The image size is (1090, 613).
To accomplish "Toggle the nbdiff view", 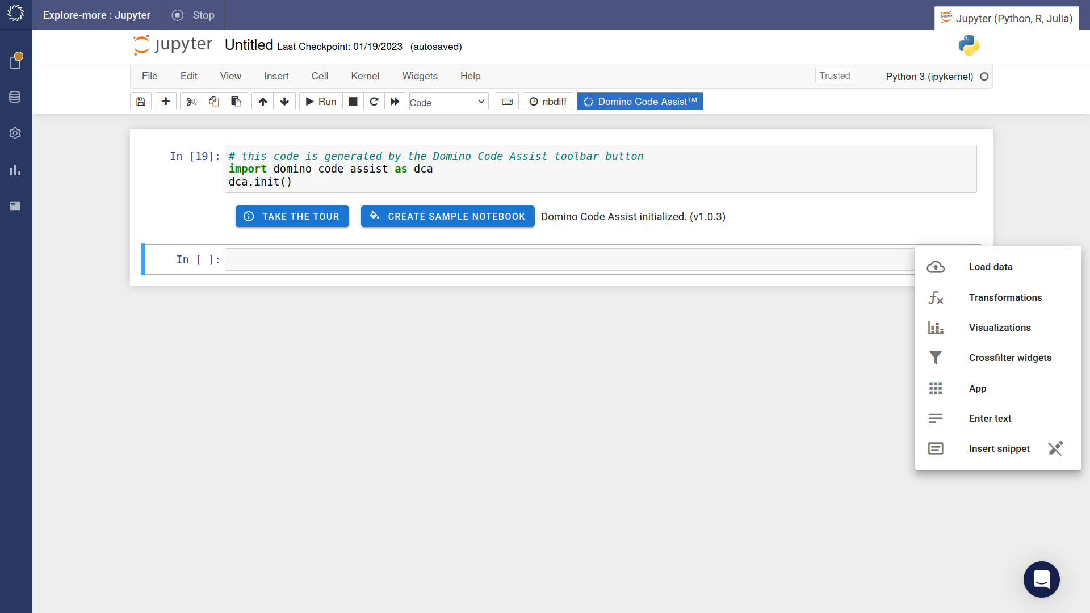I will click(547, 101).
